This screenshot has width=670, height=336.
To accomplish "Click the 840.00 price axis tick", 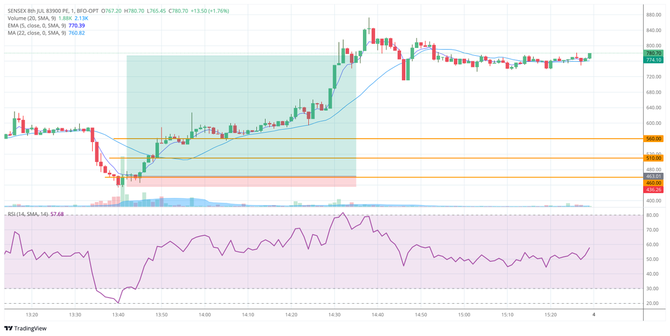I will [654, 30].
